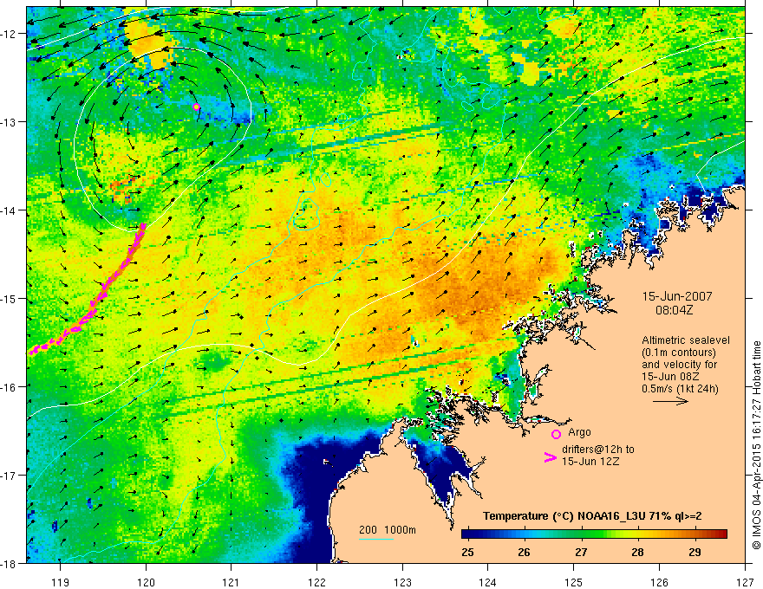
Task: Click the 'Altimetric sealevel' caption text
Action: click(686, 340)
